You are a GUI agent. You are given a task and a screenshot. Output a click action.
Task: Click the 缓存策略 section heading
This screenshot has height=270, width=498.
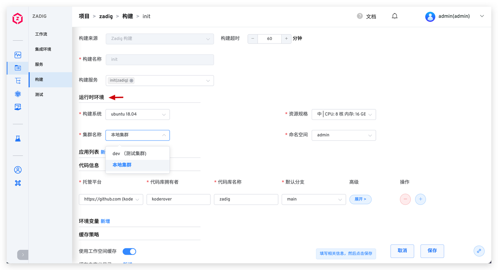coord(89,235)
